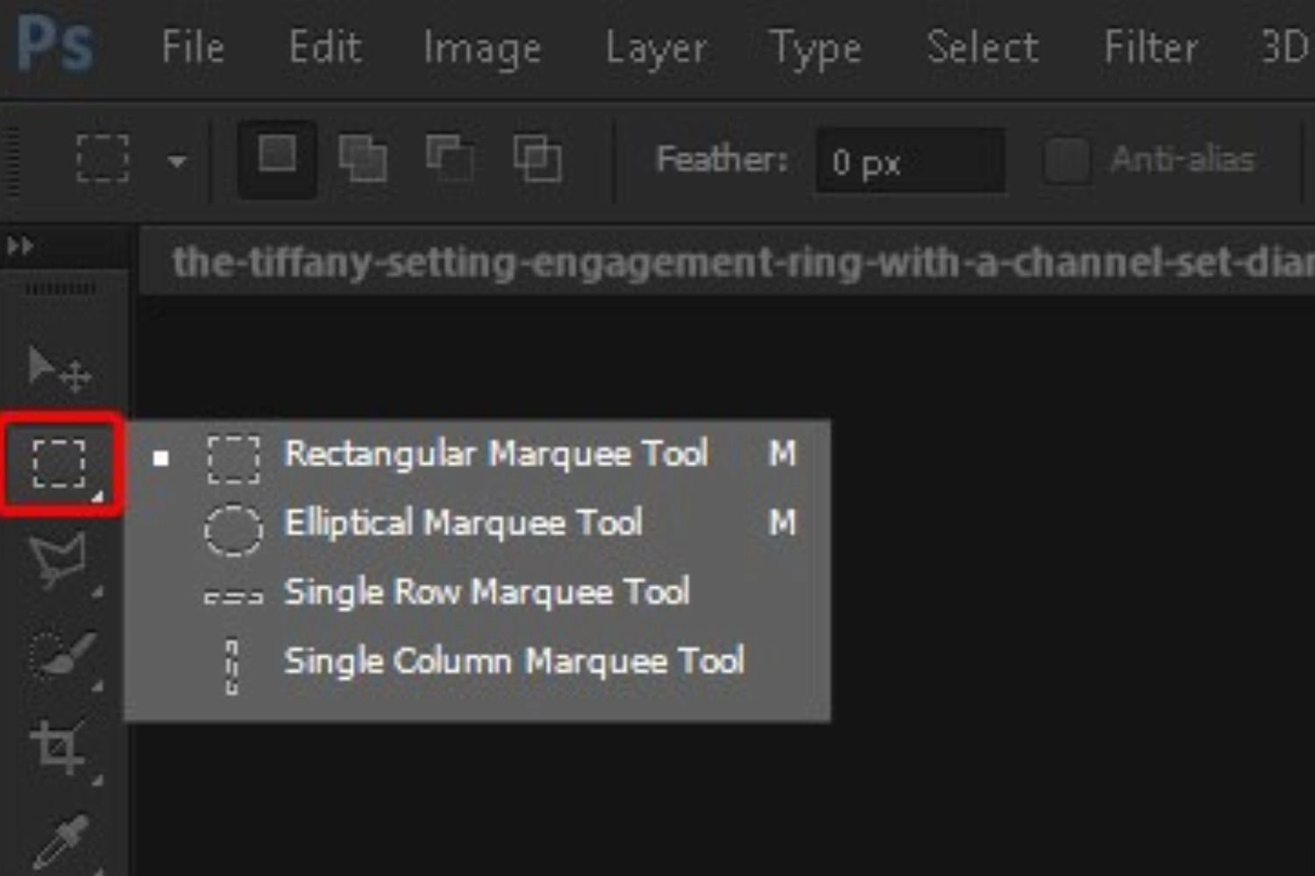Open the tool preset picker arrow
The width and height of the screenshot is (1315, 876).
click(177, 161)
